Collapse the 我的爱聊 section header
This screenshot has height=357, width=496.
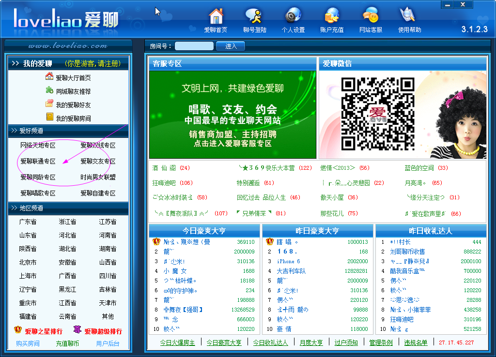click(x=68, y=63)
